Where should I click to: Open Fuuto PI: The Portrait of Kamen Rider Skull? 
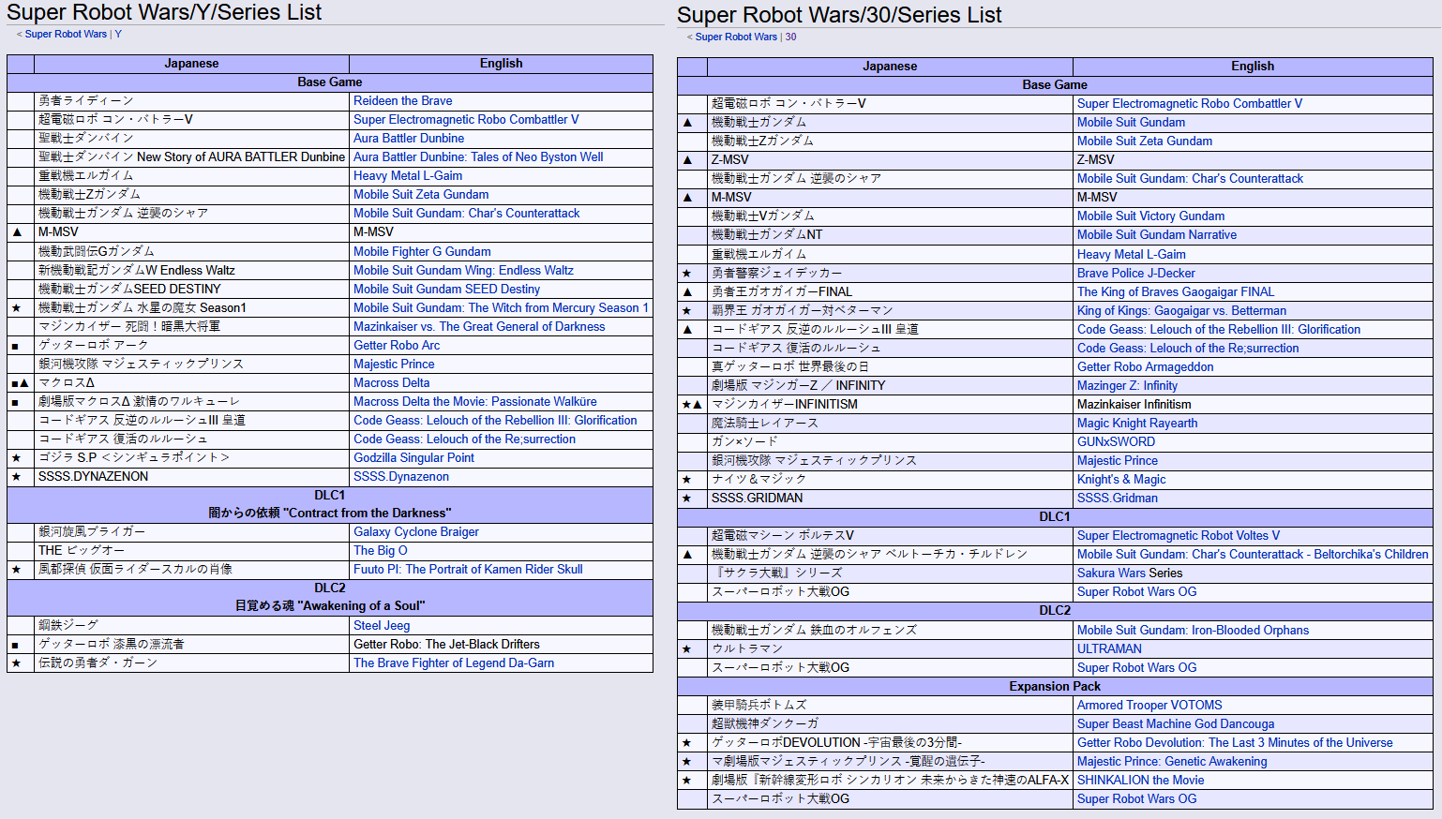[468, 570]
